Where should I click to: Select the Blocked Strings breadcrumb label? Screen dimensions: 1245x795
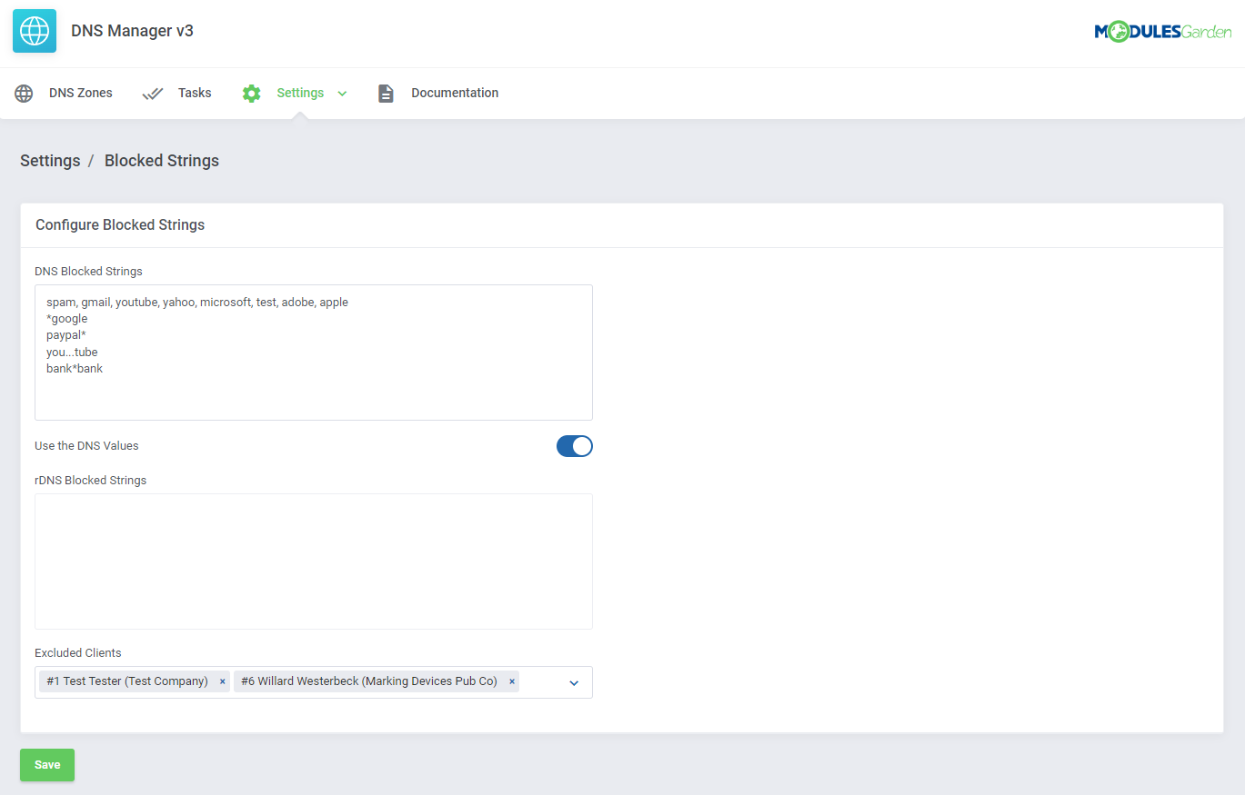161,160
